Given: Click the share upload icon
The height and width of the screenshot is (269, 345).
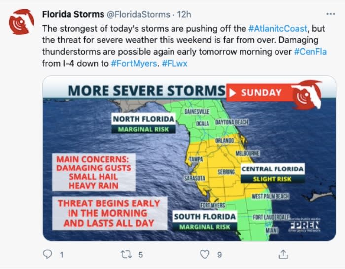Looking at the screenshot, I should point(283,254).
